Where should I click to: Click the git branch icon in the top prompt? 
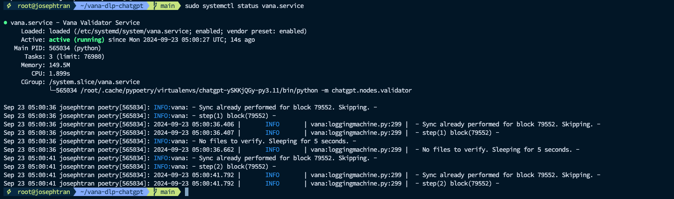[x=156, y=5]
